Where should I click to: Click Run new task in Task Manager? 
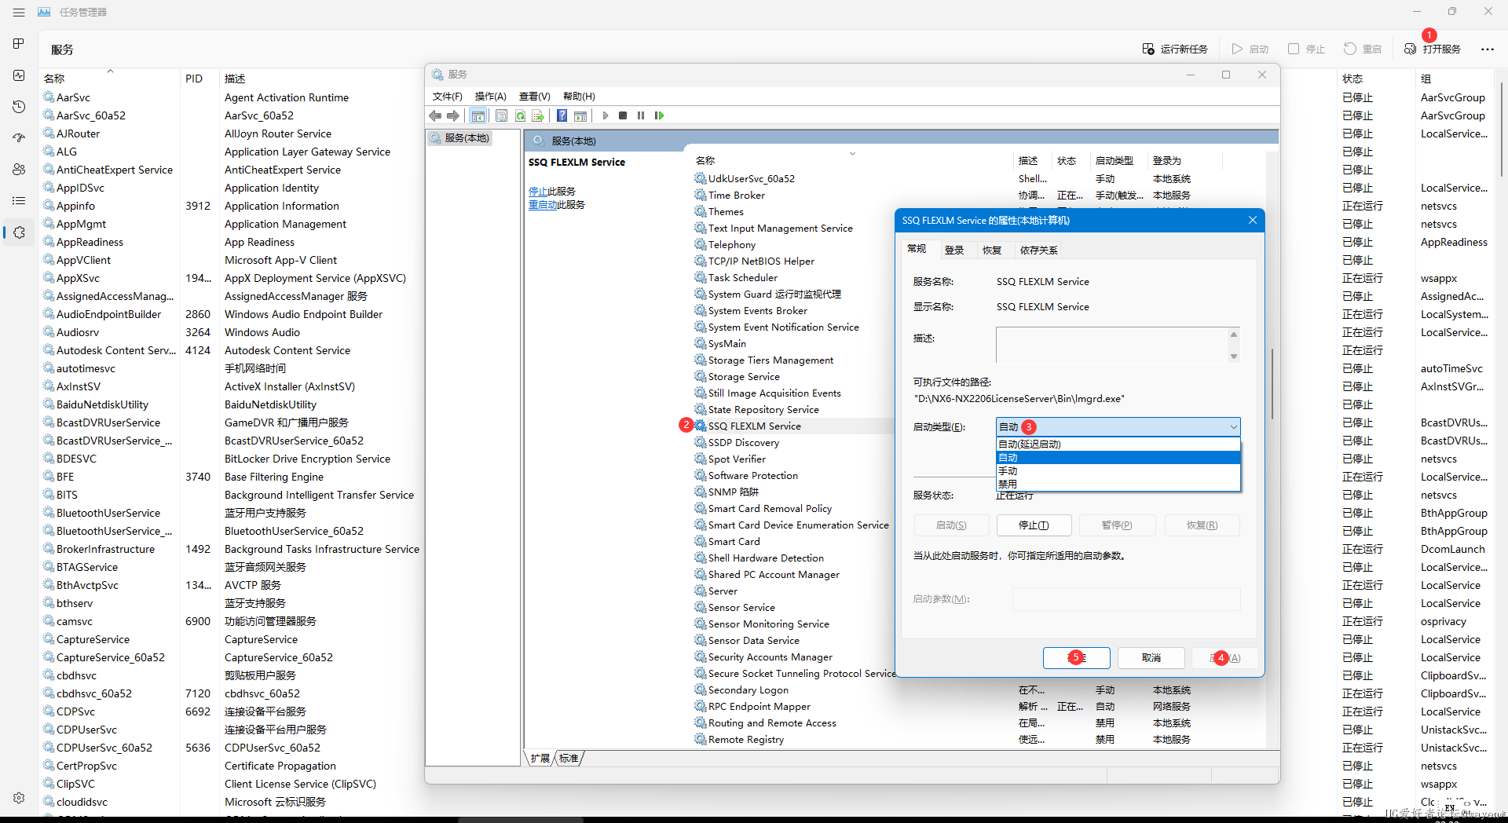[x=1175, y=49]
